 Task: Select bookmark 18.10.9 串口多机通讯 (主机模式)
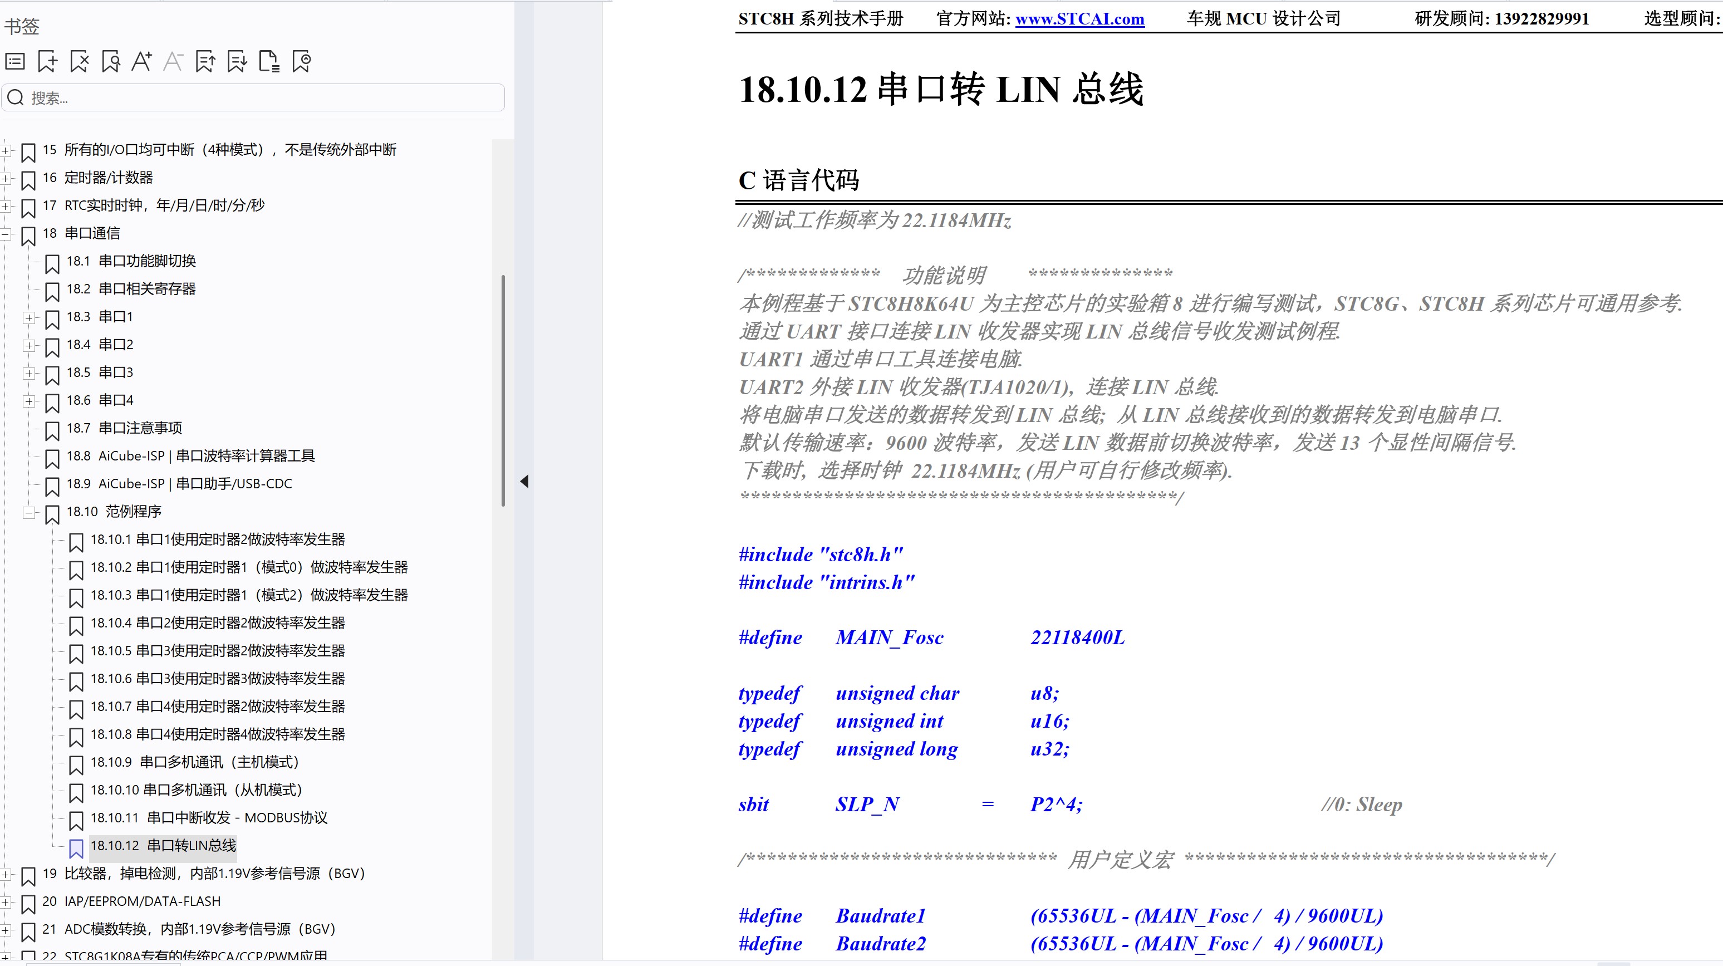pyautogui.click(x=195, y=762)
